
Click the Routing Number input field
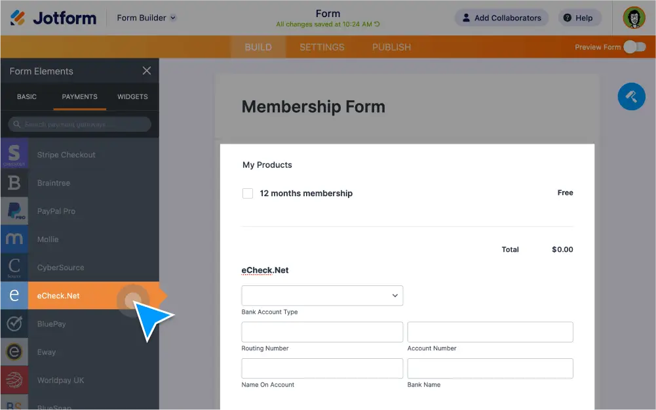click(x=322, y=332)
